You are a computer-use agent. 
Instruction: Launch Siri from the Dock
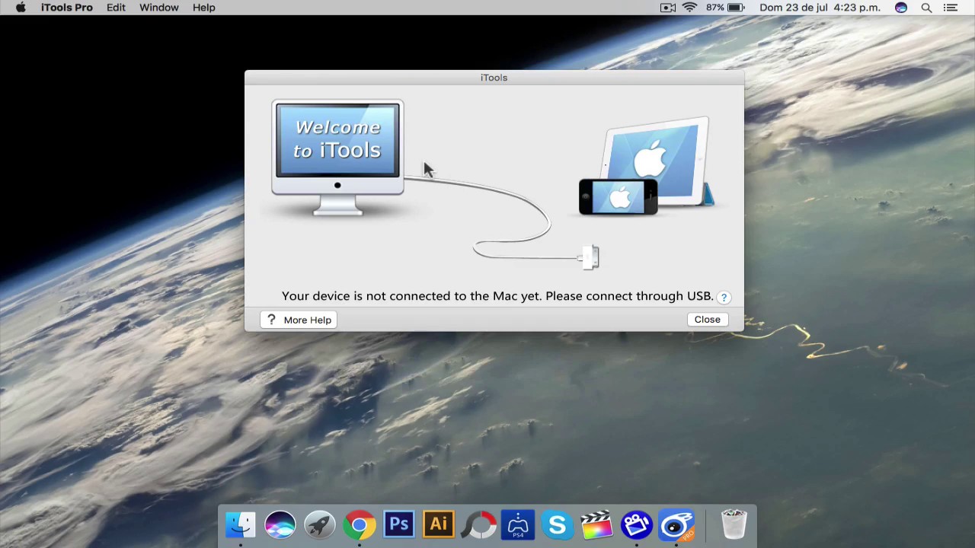(x=280, y=525)
